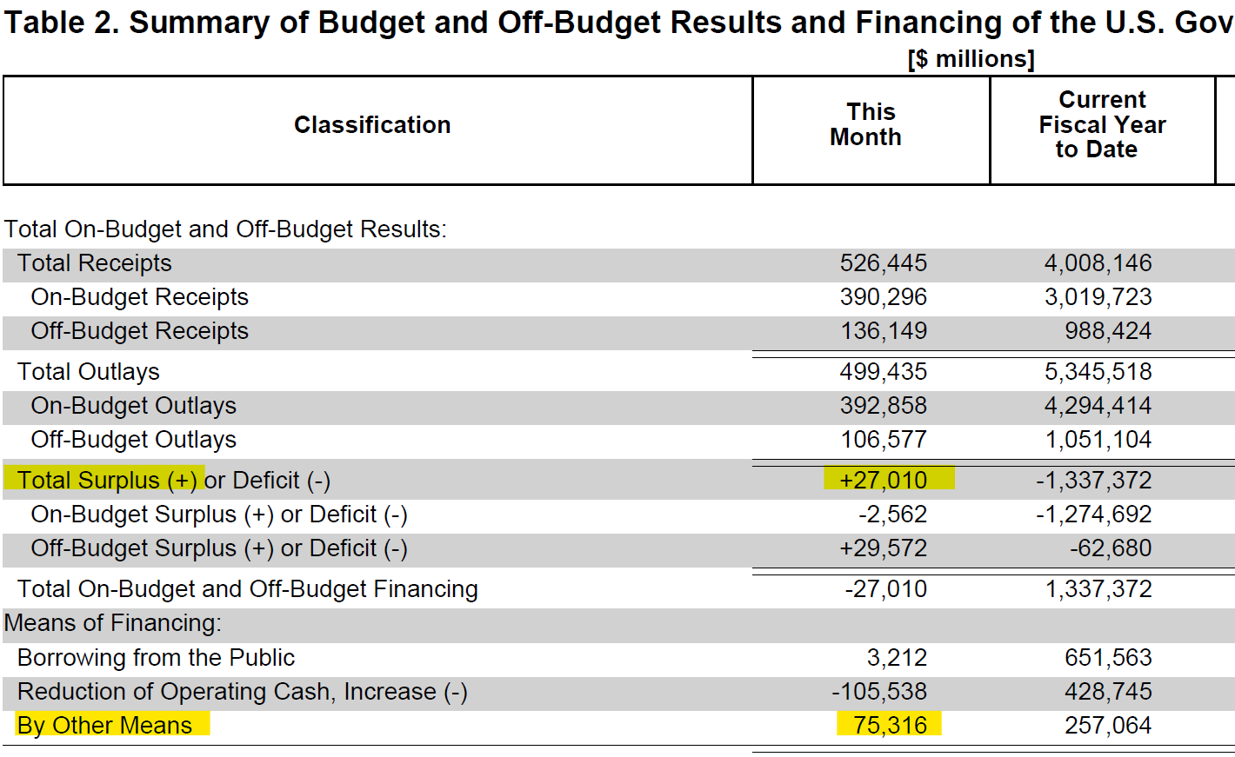The width and height of the screenshot is (1235, 757).
Task: Click the Total Receipts row label
Action: click(x=95, y=263)
